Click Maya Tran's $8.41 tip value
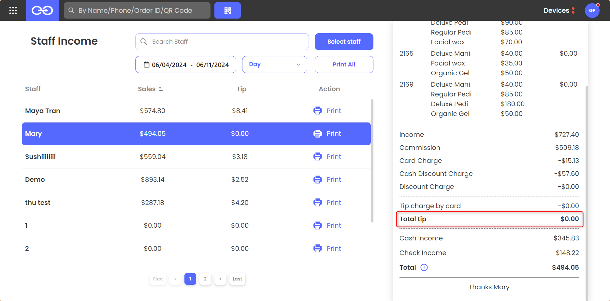The image size is (610, 301). (240, 111)
